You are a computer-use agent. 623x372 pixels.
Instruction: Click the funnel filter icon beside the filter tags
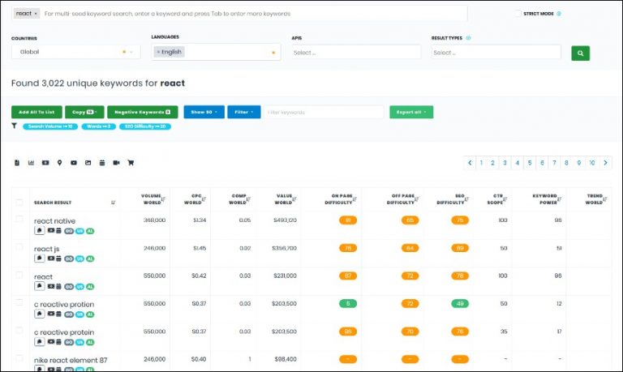click(x=15, y=126)
